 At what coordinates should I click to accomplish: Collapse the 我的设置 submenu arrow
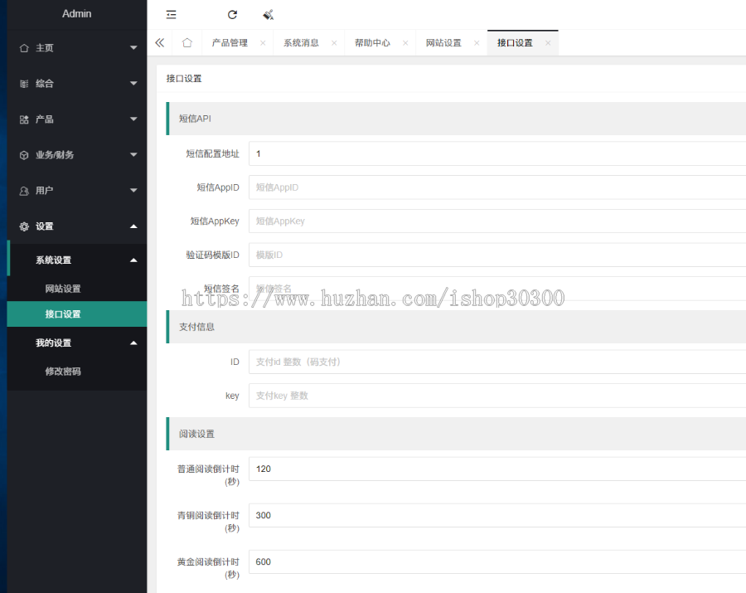[x=133, y=343]
